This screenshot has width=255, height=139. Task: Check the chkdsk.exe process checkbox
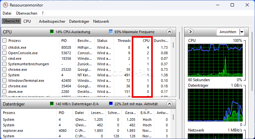[x=5, y=47]
